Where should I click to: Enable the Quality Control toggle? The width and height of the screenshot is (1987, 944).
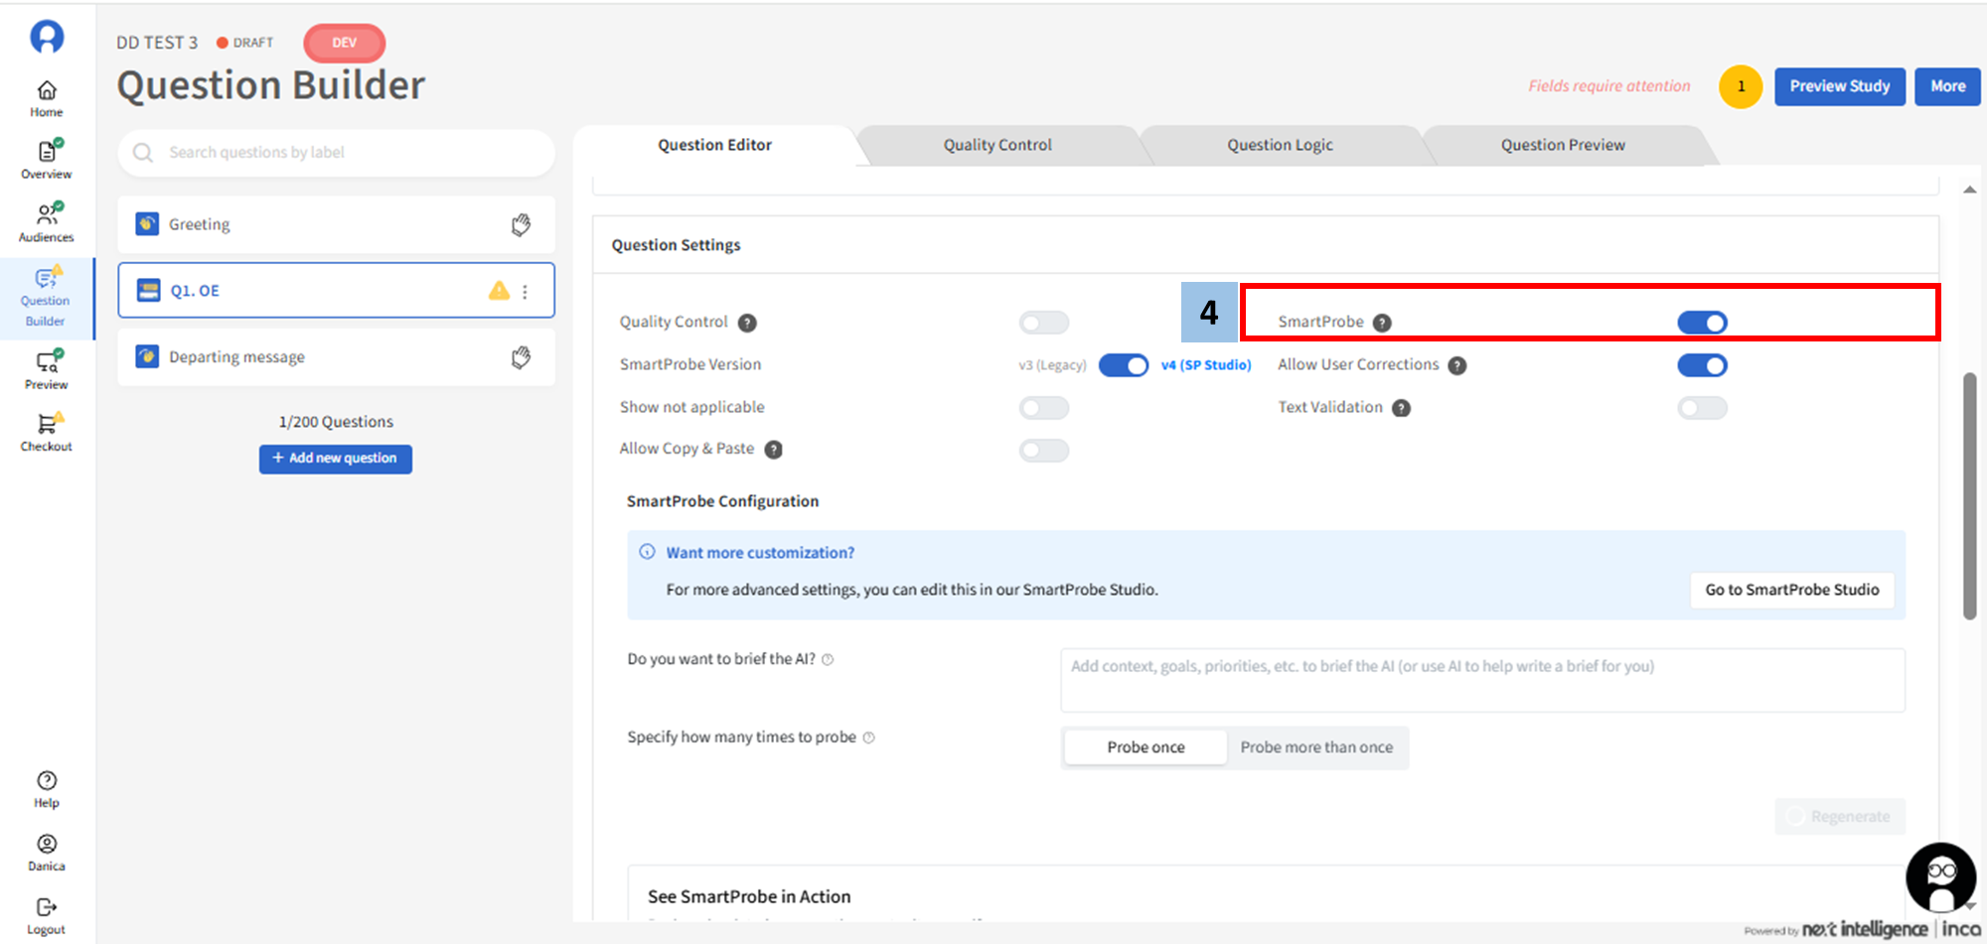pos(1043,323)
